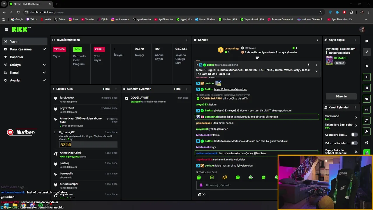The width and height of the screenshot is (373, 210).
Task: Open the Kanal Eylemleri three-dot menu
Action: [x=355, y=107]
